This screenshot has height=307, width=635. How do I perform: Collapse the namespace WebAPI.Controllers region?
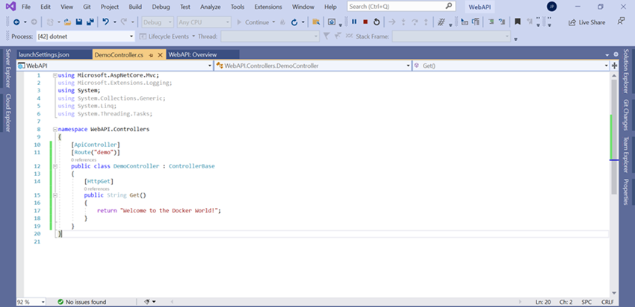click(x=54, y=129)
